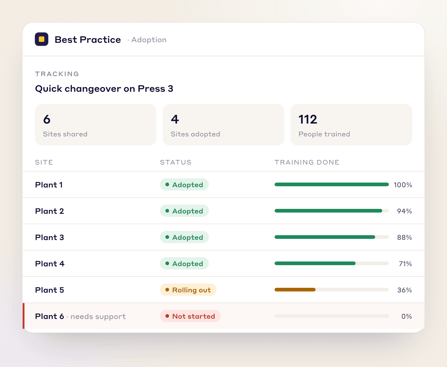Click the 36% training value
The width and height of the screenshot is (447, 367).
click(x=405, y=290)
